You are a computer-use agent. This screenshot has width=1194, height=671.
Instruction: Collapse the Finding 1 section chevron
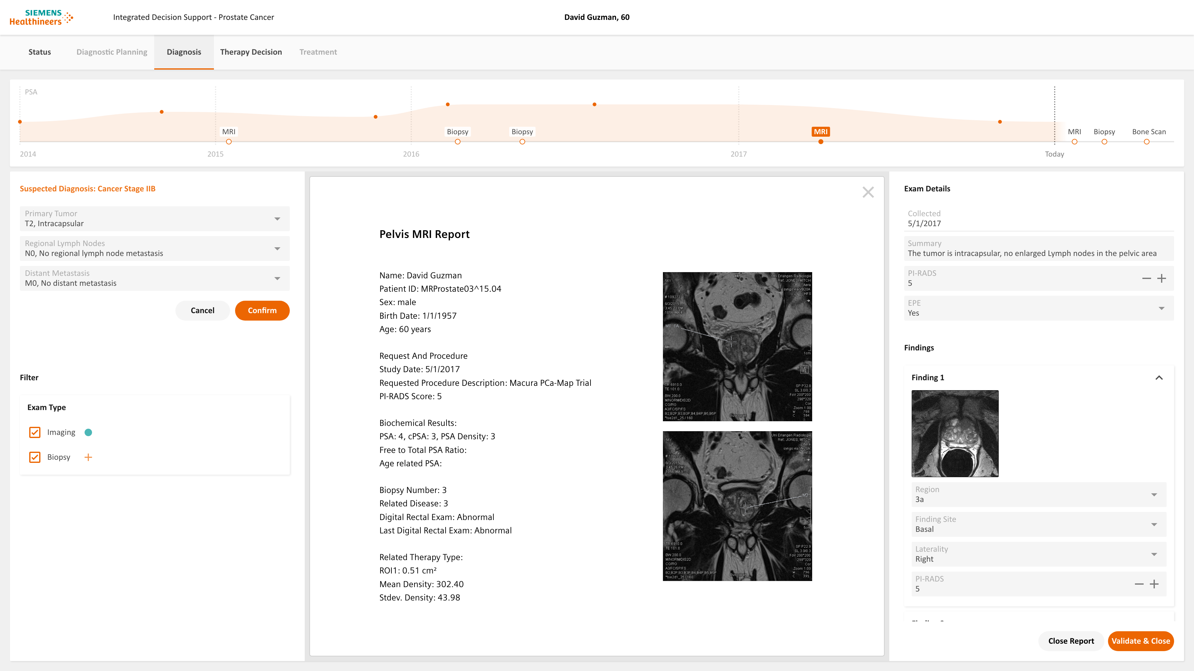1159,377
